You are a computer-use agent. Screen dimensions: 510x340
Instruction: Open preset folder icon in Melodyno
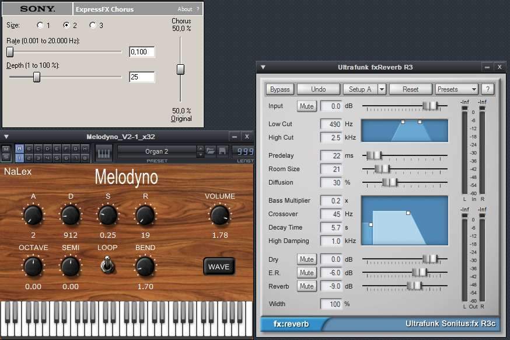(x=211, y=151)
